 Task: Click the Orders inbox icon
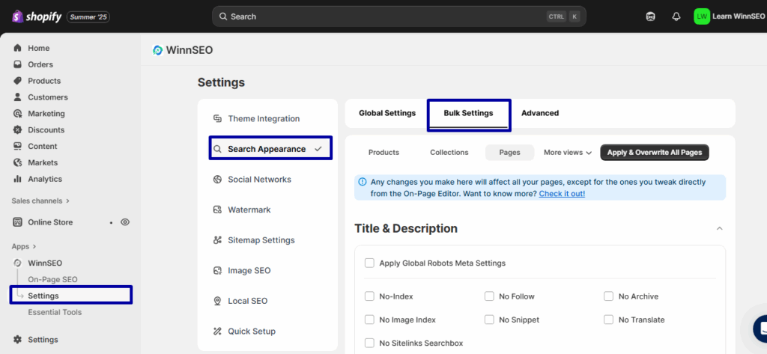click(18, 64)
